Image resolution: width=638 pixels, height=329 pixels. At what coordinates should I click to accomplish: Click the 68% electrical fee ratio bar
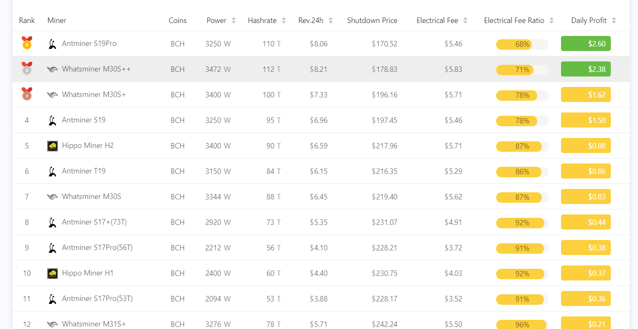point(522,44)
